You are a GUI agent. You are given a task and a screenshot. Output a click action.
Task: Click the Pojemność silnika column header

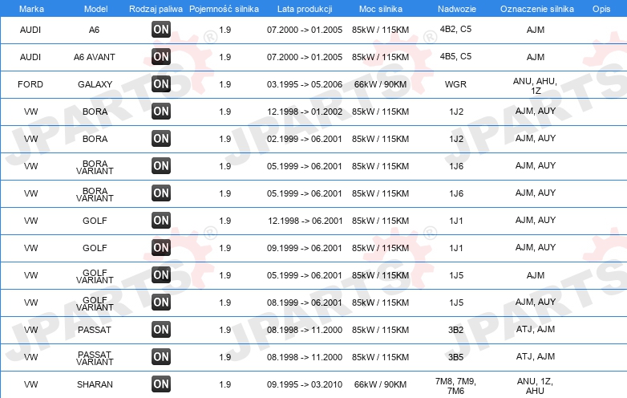pyautogui.click(x=224, y=9)
